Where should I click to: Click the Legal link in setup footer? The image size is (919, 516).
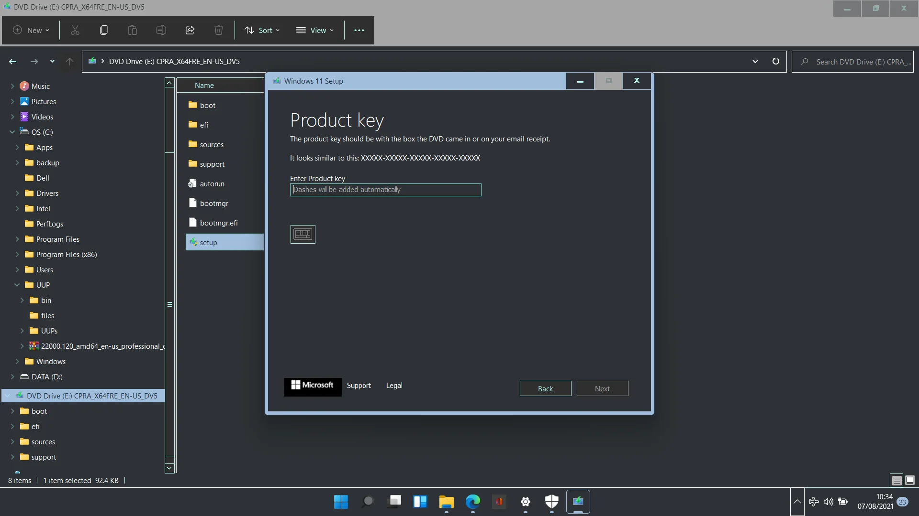click(x=394, y=385)
